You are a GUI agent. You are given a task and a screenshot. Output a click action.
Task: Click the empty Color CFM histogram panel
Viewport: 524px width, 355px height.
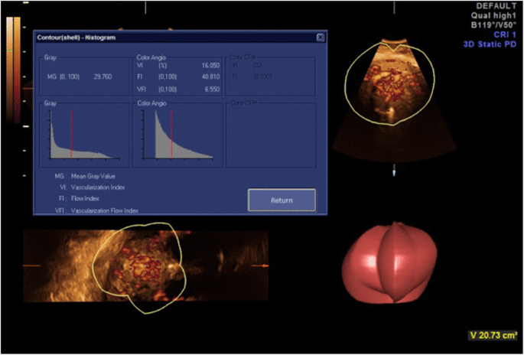point(271,135)
